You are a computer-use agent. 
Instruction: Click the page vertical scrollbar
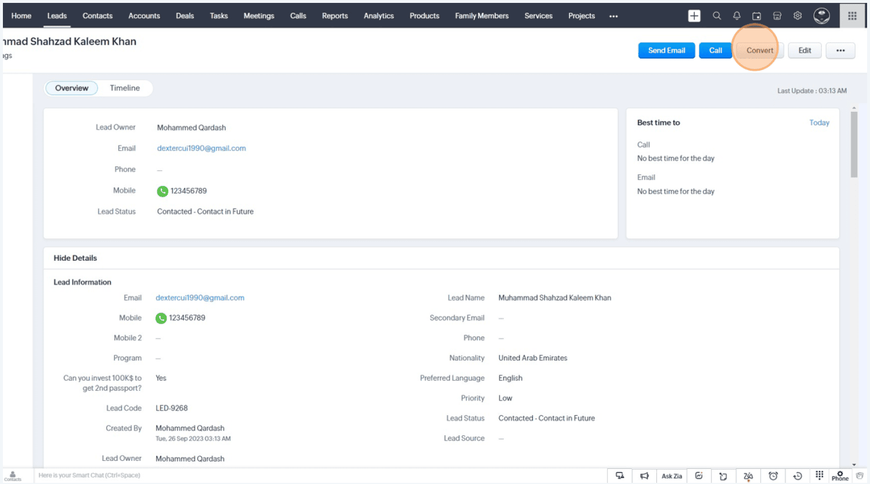coord(854,145)
